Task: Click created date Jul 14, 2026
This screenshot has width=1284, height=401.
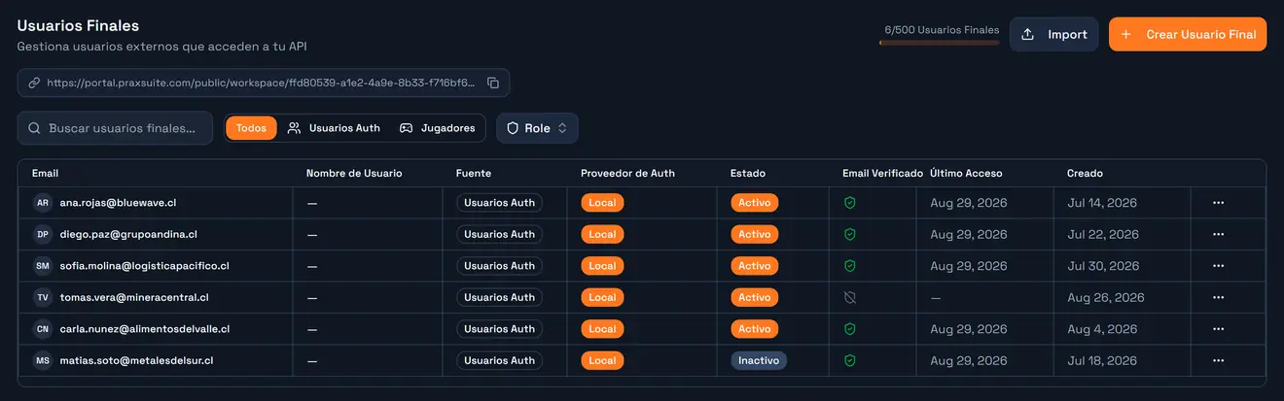Action: click(x=1102, y=203)
